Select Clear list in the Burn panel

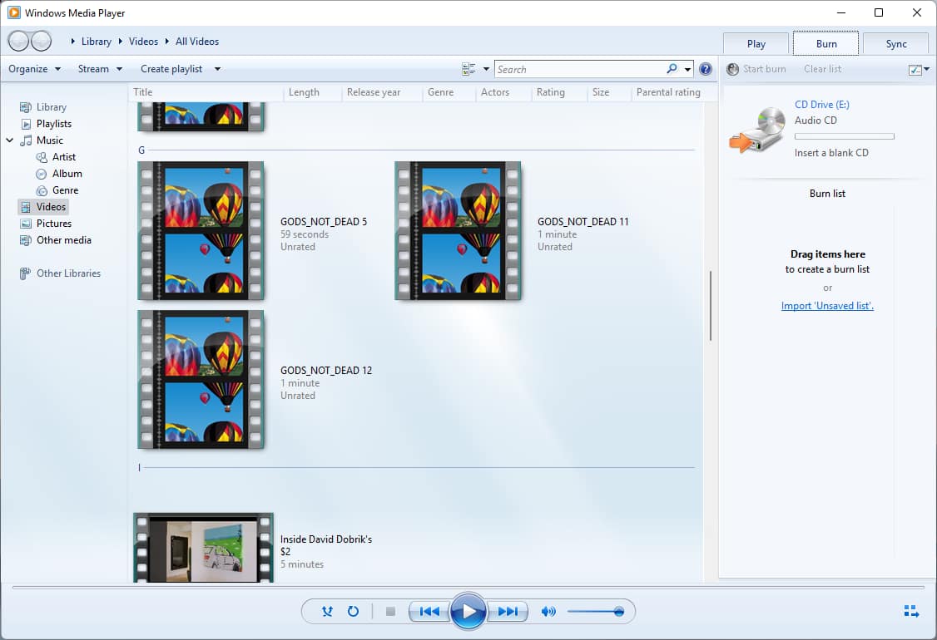pyautogui.click(x=822, y=70)
